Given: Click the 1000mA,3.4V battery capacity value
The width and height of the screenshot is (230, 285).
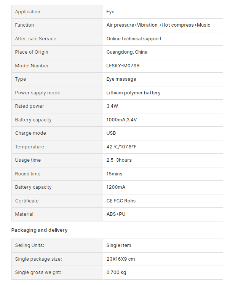Looking at the screenshot, I should click(x=121, y=120).
